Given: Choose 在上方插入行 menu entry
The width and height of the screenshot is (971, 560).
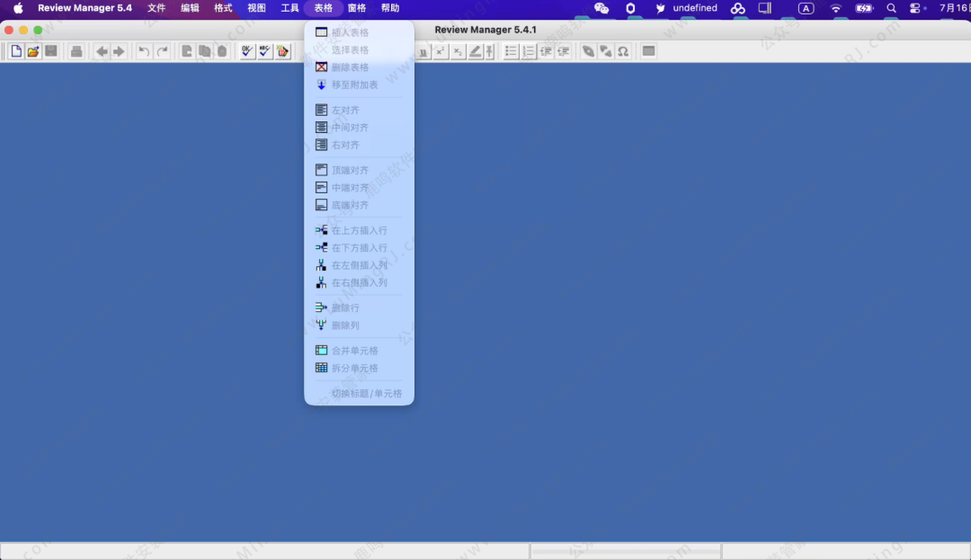Looking at the screenshot, I should (x=359, y=230).
